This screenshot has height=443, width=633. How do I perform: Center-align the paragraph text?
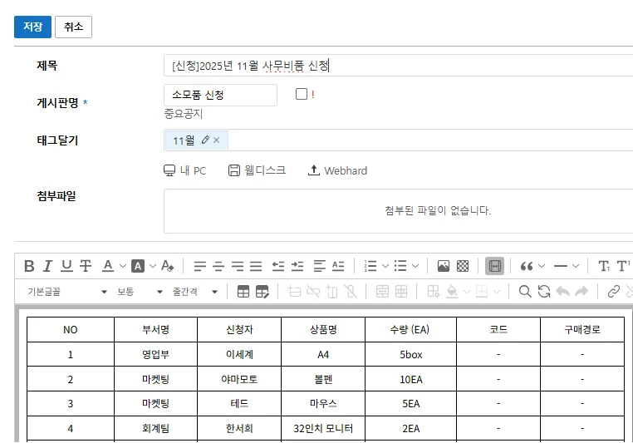tap(218, 266)
